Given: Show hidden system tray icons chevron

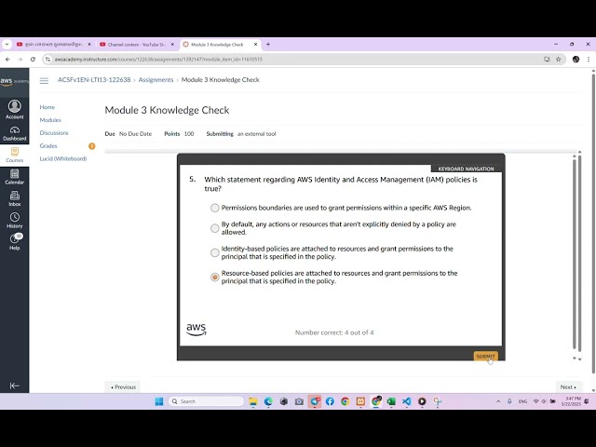Looking at the screenshot, I should [498, 401].
